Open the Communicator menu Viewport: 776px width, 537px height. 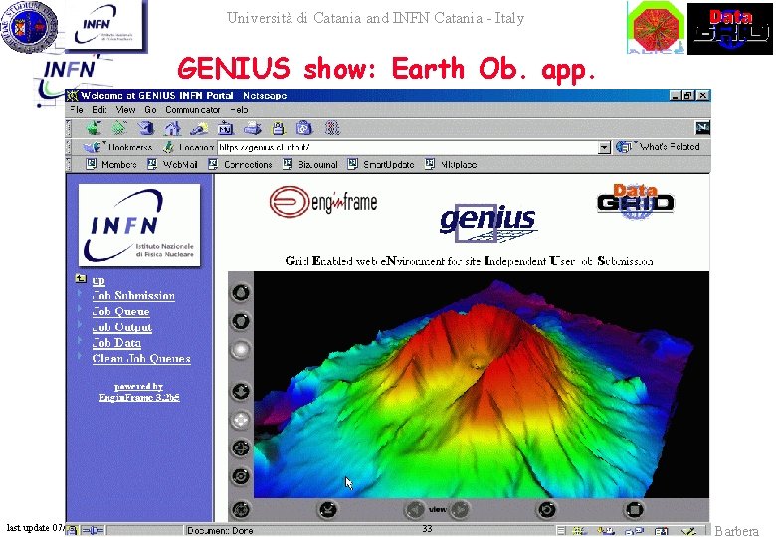[193, 109]
